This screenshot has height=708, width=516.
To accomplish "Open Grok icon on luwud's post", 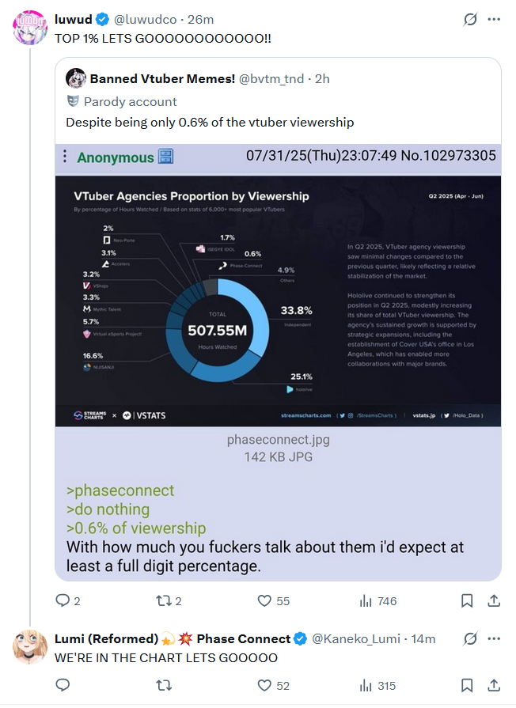I will [470, 20].
